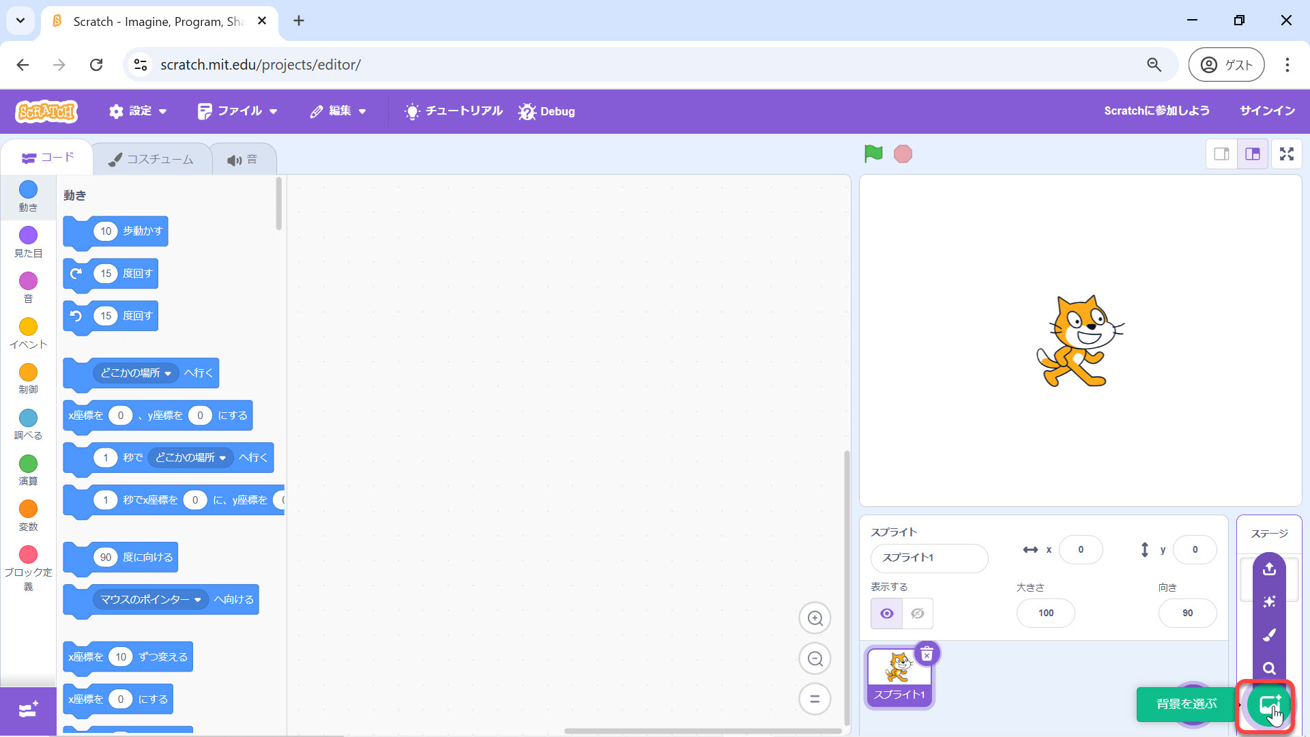
Task: Open the チュートリアル tutorials
Action: click(x=454, y=111)
